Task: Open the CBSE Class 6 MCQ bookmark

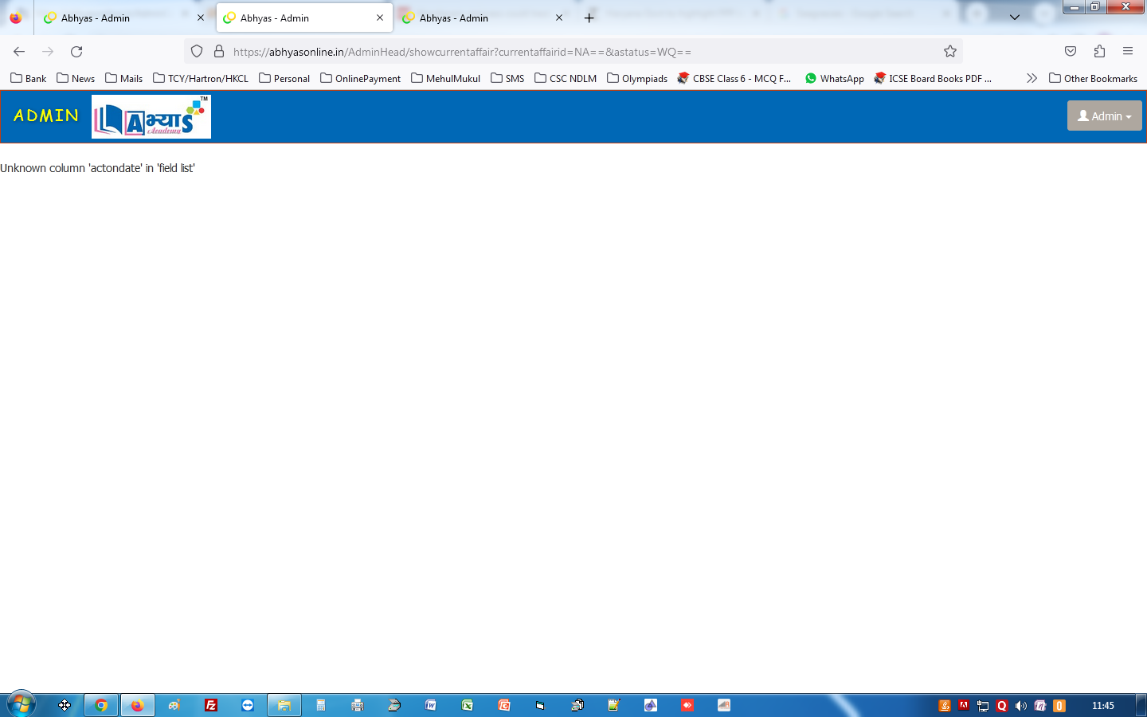Action: [x=734, y=78]
